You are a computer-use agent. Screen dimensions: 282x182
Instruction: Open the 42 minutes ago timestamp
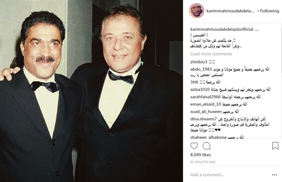203,162
